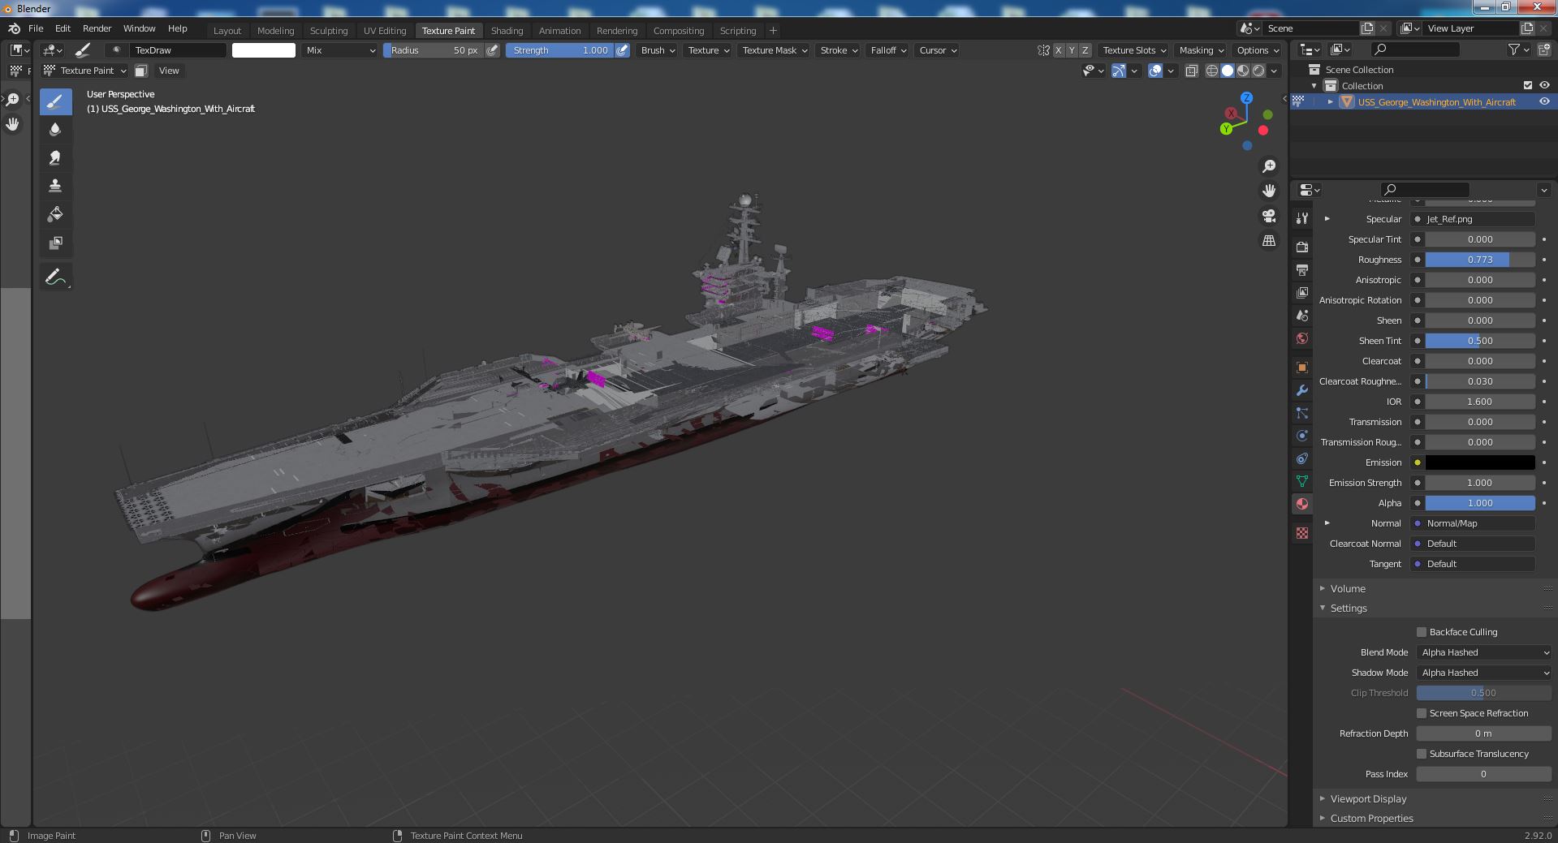
Task: Expand the Volume panel
Action: coord(1348,588)
